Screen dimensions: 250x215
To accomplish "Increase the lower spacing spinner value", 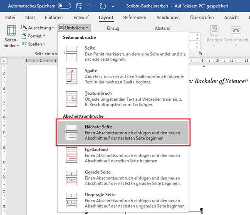I will pos(198,43).
